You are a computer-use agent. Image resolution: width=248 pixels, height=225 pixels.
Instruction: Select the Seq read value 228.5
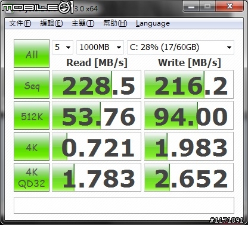click(x=97, y=85)
